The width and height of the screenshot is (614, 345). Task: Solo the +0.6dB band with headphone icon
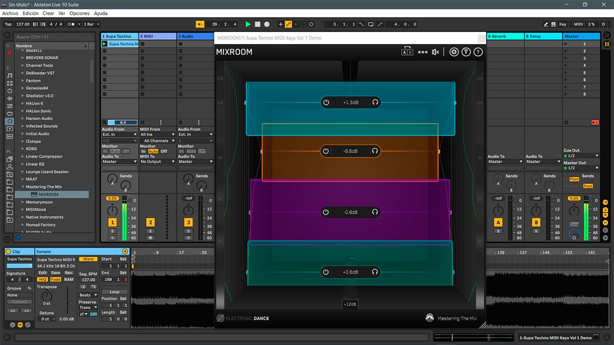point(375,271)
